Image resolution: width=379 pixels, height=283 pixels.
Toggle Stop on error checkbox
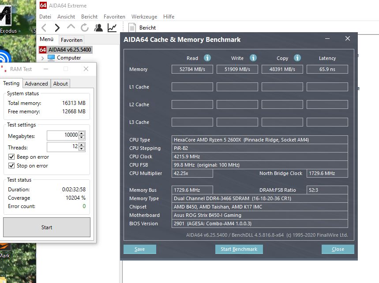11,165
